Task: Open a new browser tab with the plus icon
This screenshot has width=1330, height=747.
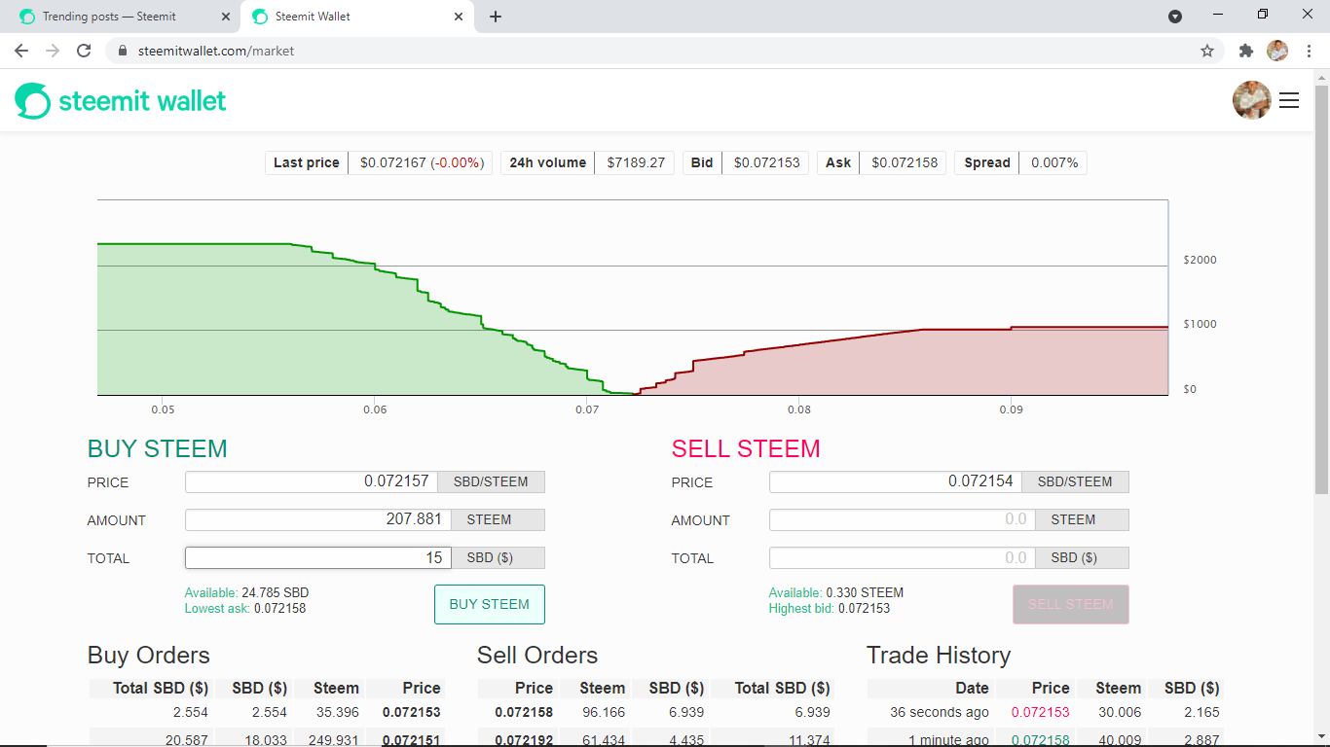Action: (x=496, y=17)
